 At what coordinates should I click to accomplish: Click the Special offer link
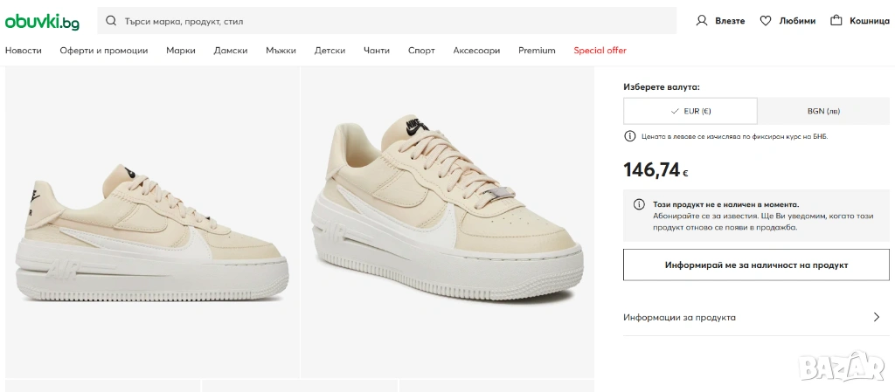click(x=600, y=51)
